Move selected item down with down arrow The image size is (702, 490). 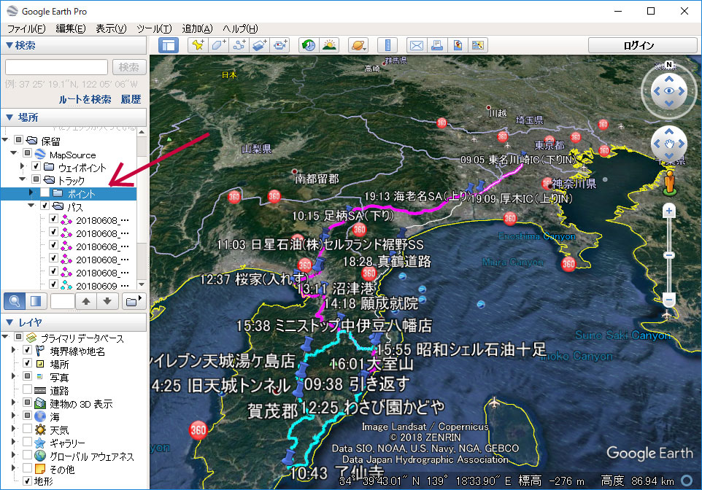(107, 301)
